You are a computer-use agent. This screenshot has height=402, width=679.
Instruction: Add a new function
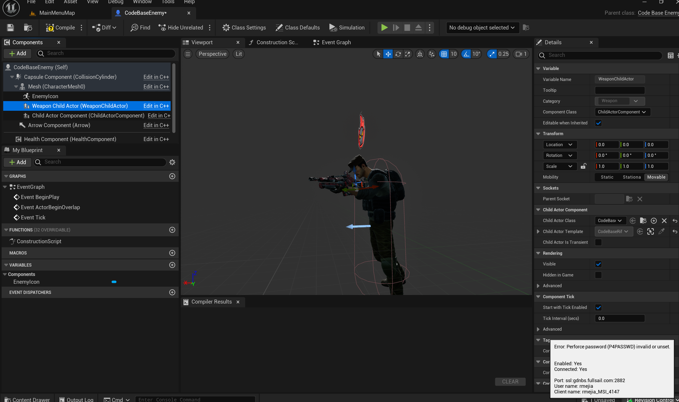[x=172, y=230]
